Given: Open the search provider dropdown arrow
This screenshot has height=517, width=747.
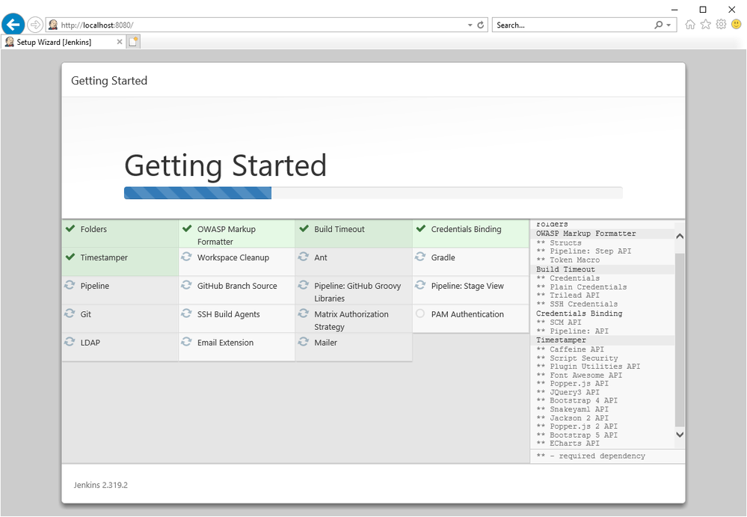Looking at the screenshot, I should (669, 25).
